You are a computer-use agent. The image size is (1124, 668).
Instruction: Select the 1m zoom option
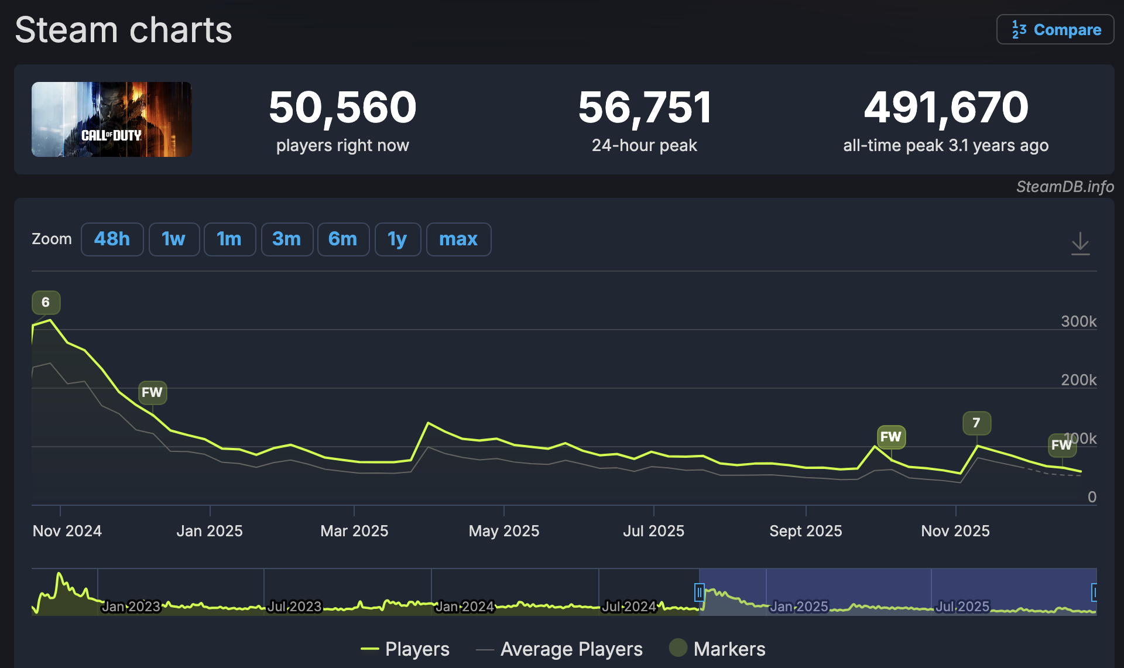(x=229, y=239)
